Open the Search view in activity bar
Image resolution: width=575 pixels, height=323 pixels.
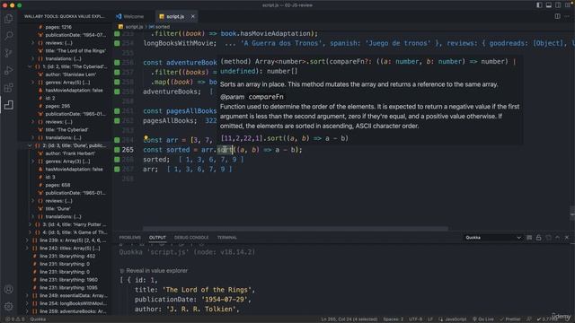tap(8, 36)
